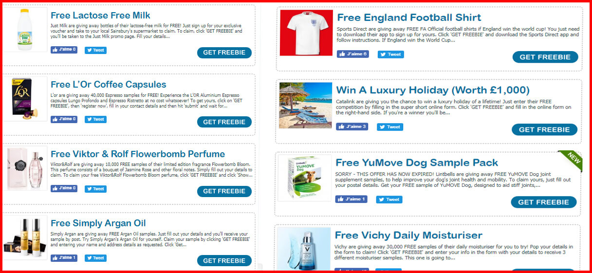Click the England football shirt image
Image resolution: width=592 pixels, height=273 pixels.
306,33
